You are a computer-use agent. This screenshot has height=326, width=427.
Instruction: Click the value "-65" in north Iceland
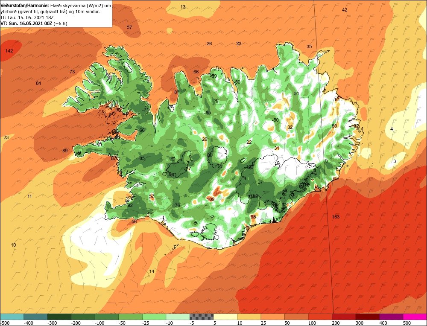(x=207, y=113)
